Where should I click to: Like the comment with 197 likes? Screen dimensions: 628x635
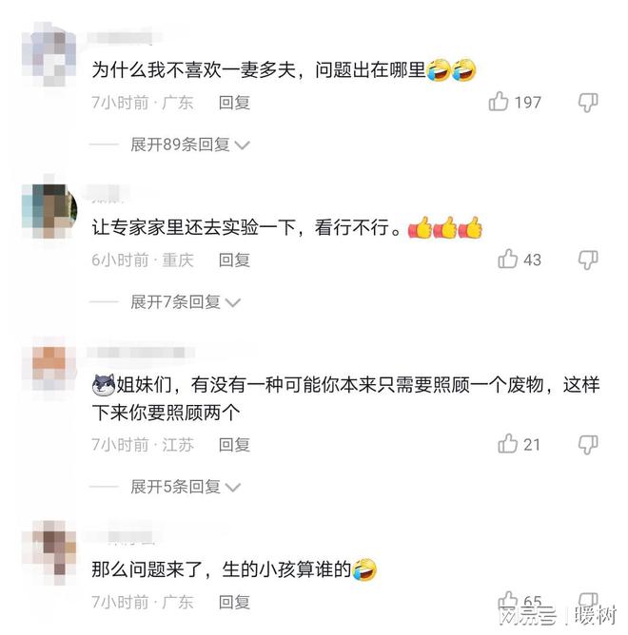(499, 102)
